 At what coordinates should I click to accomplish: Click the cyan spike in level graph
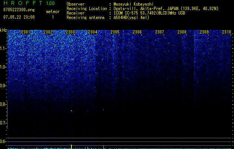click(x=103, y=147)
